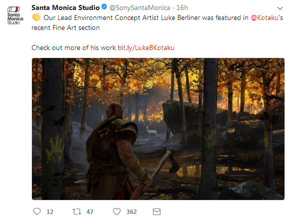Screen dimensions: 289x218
Task: Click the 47 retweets count
Action: 90,211
